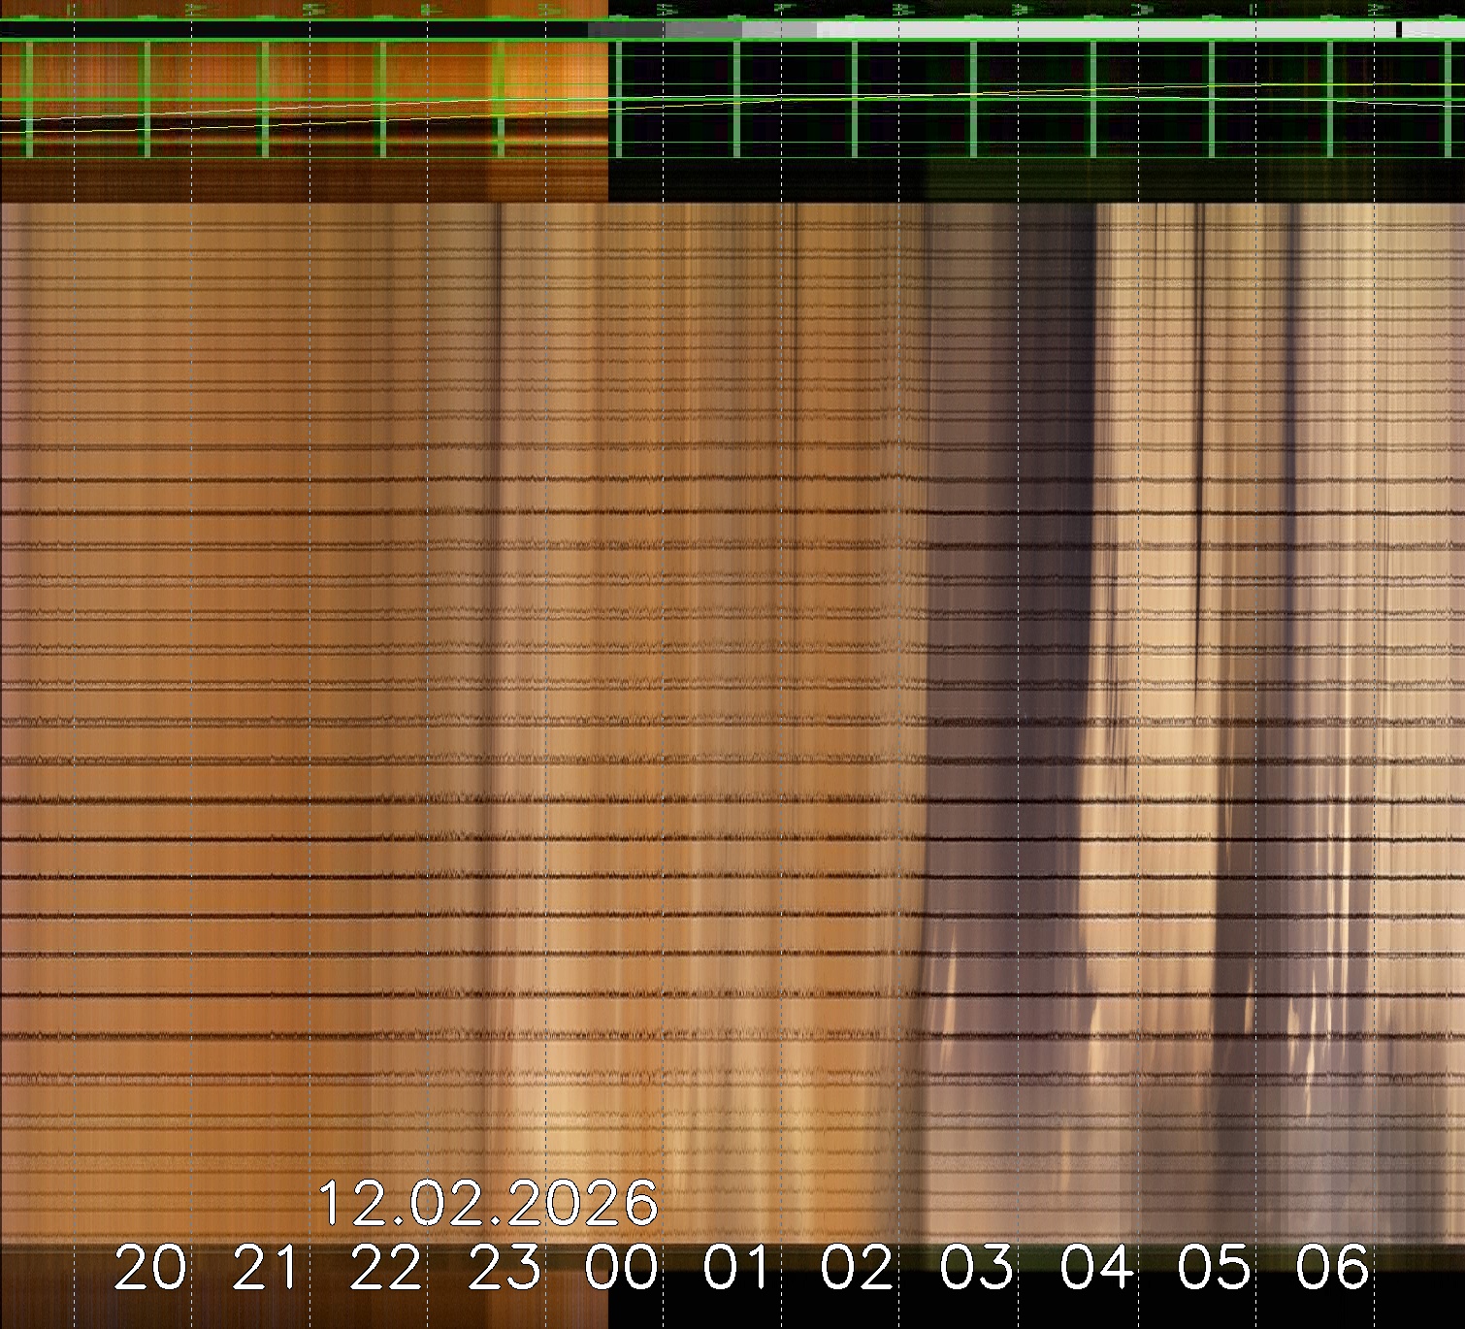Click the 06 hour label
The height and width of the screenshot is (1329, 1465).
tap(1333, 1268)
